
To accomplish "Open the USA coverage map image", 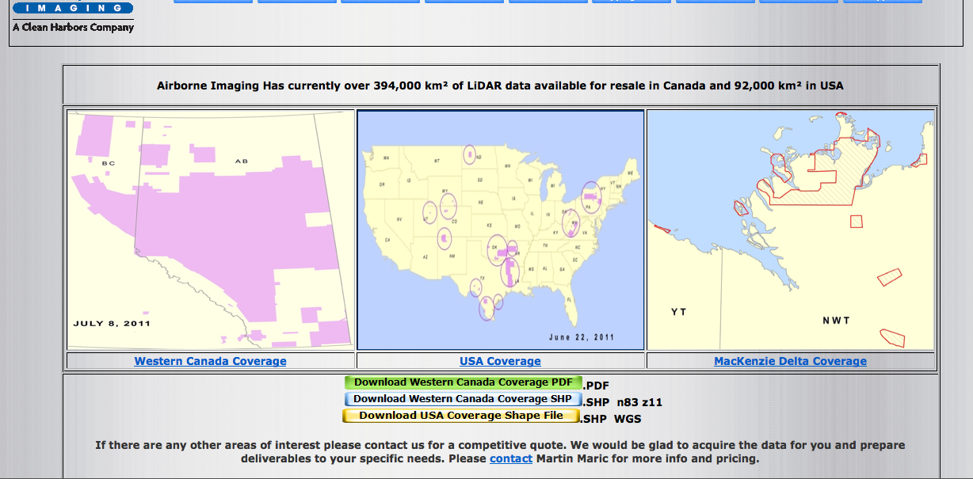I will click(500, 230).
